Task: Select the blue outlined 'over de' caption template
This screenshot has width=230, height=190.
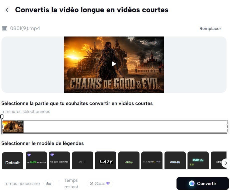Action: point(175,160)
